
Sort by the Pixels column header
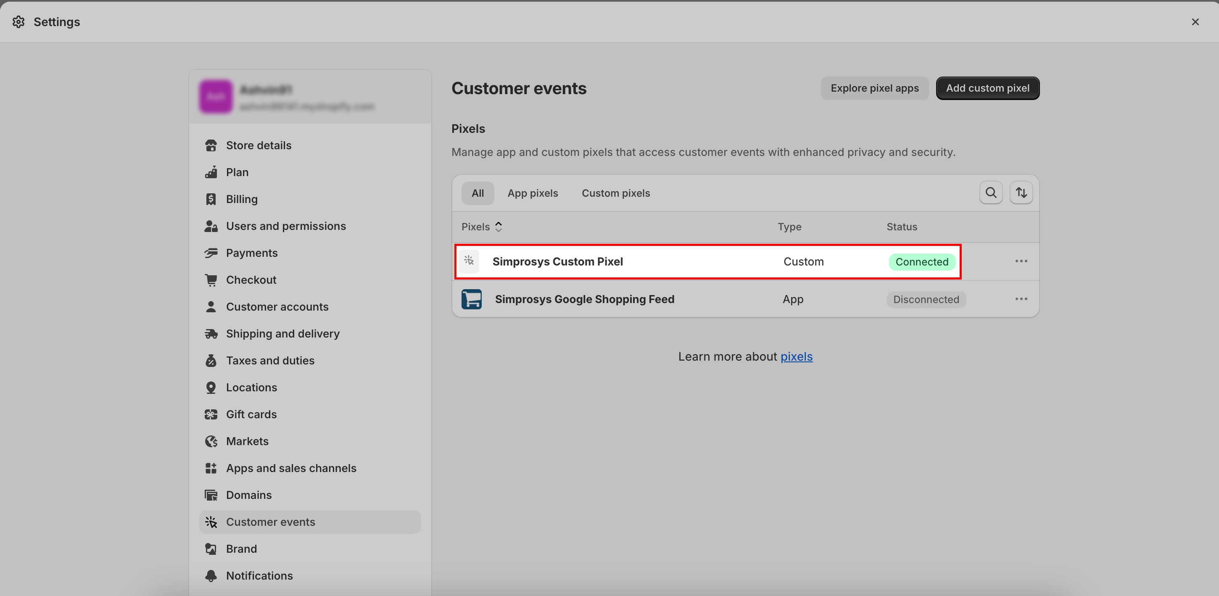pos(481,227)
